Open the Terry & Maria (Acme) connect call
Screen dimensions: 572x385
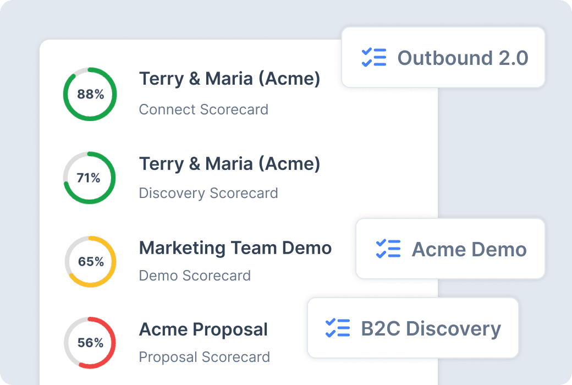[229, 79]
